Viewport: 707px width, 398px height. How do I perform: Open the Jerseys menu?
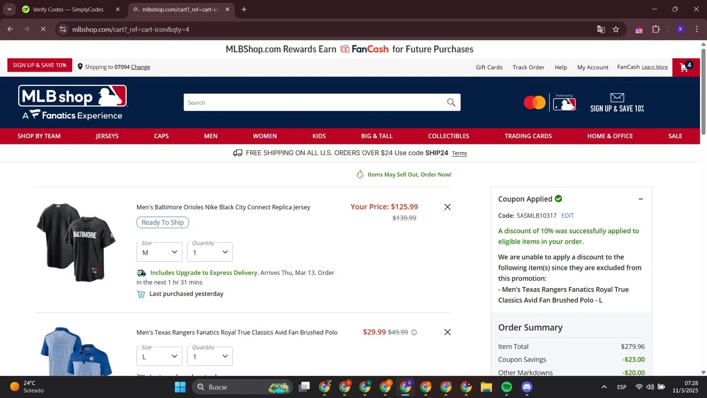tap(107, 136)
